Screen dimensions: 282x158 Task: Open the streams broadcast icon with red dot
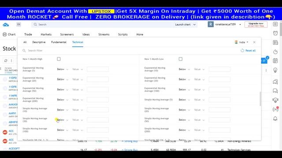pos(275,109)
